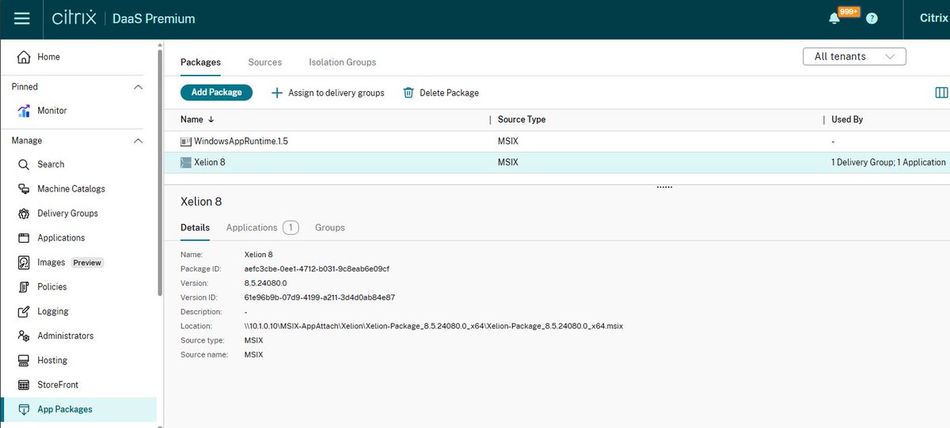Click the App Packages icon
The image size is (950, 428).
pos(23,410)
